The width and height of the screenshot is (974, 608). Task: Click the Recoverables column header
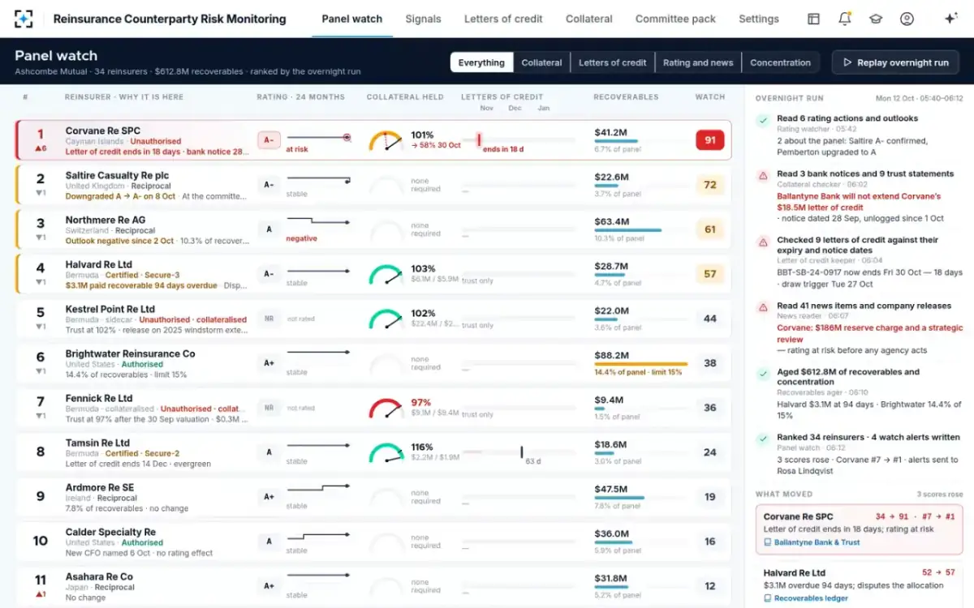pos(626,97)
